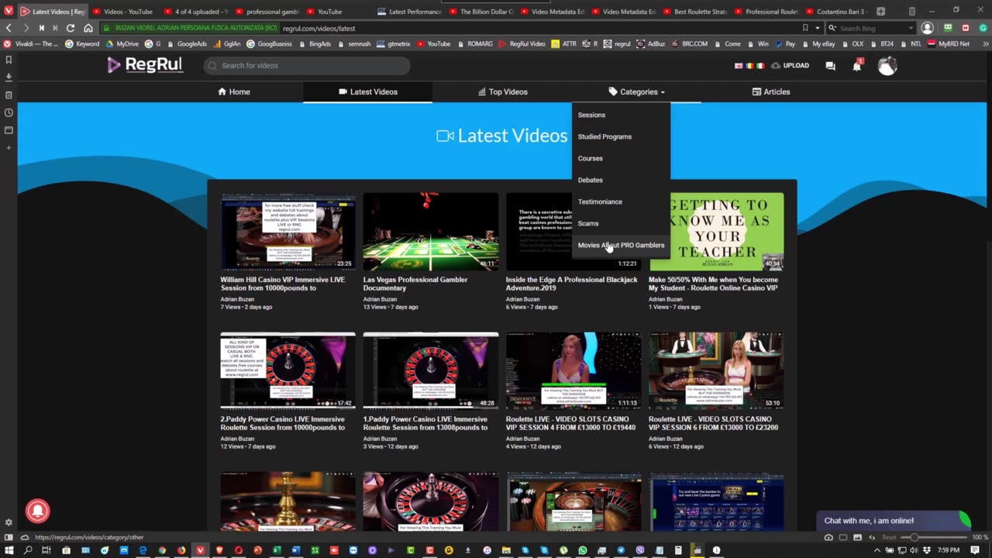This screenshot has width=992, height=558.
Task: Click the RegRul logo
Action: (x=145, y=65)
